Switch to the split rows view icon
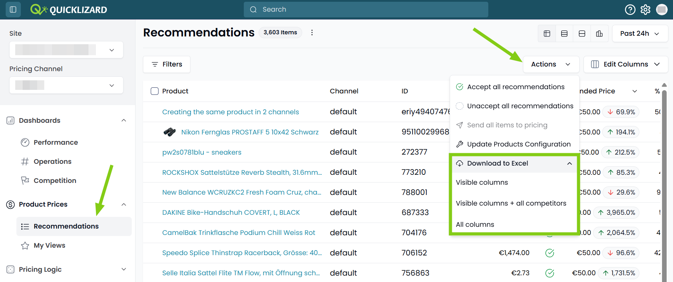Screen dimensions: 673x282 (582, 34)
